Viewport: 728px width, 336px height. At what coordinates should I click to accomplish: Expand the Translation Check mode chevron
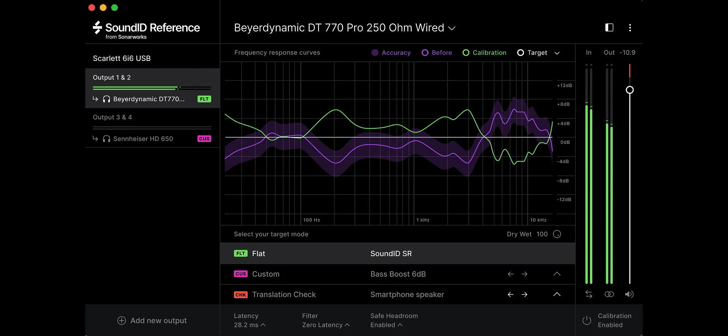click(x=557, y=294)
